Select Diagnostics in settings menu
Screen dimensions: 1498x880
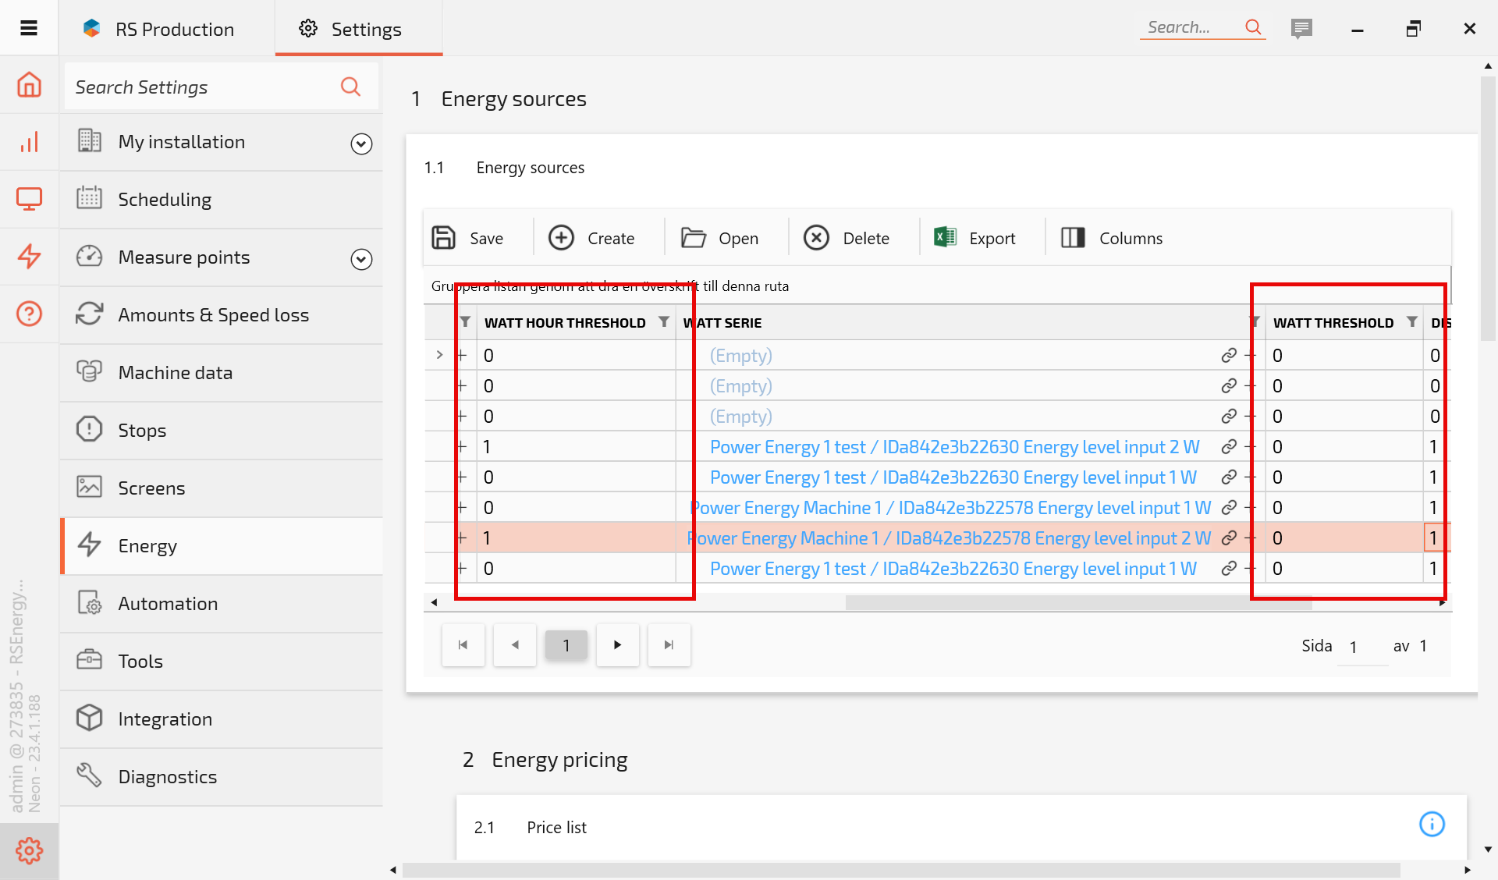coord(167,777)
